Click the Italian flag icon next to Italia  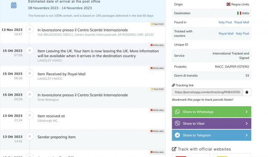coord(239,13)
